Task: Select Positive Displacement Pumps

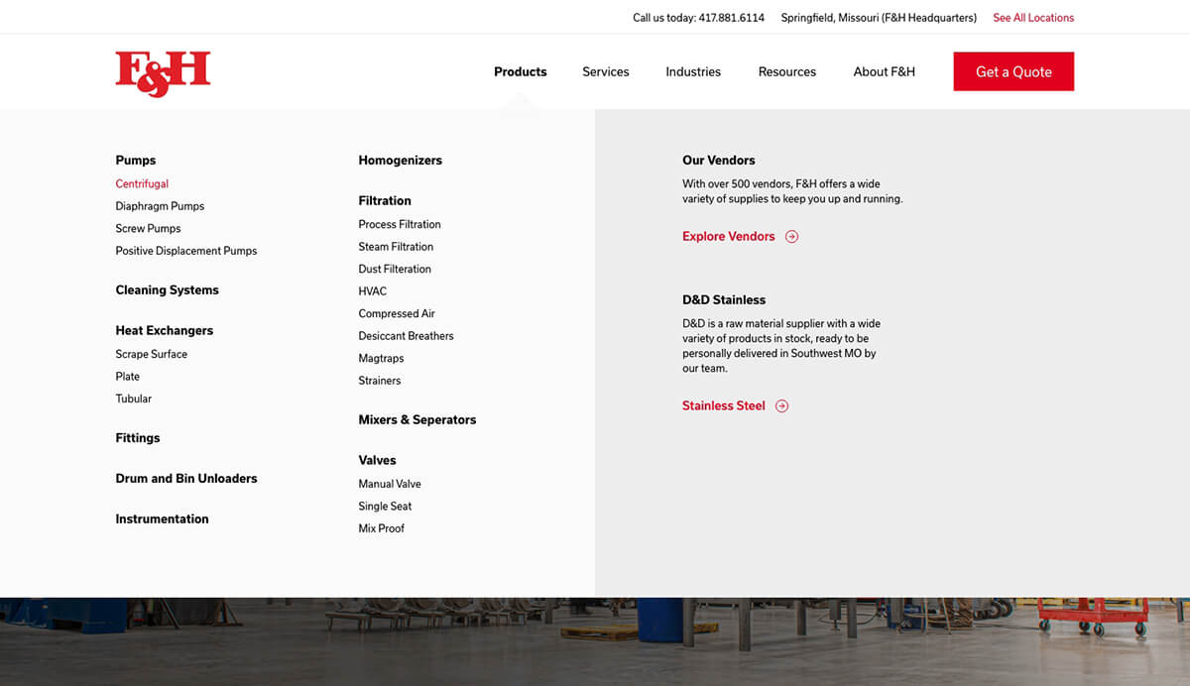Action: [x=186, y=251]
